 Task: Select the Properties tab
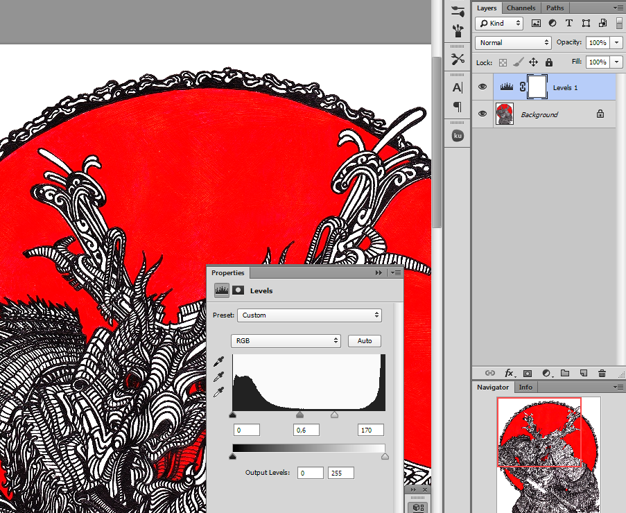coord(228,272)
